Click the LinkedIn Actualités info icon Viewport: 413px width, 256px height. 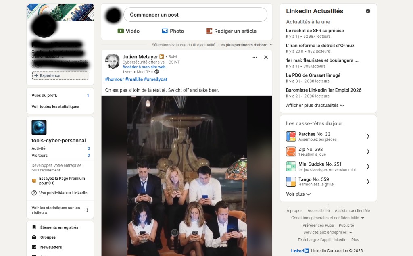point(368,11)
